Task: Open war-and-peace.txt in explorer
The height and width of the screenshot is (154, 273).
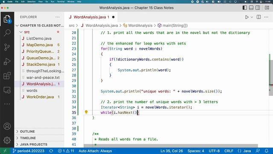Action: (40, 77)
